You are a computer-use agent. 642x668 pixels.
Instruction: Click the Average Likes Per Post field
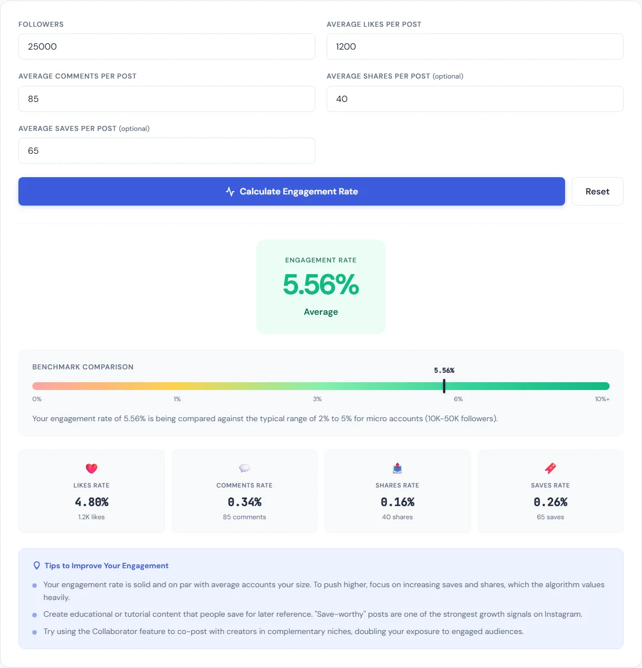(x=475, y=47)
